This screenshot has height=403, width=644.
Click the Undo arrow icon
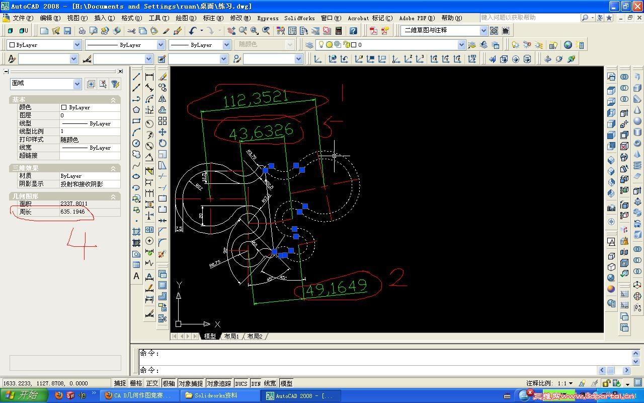pos(193,31)
